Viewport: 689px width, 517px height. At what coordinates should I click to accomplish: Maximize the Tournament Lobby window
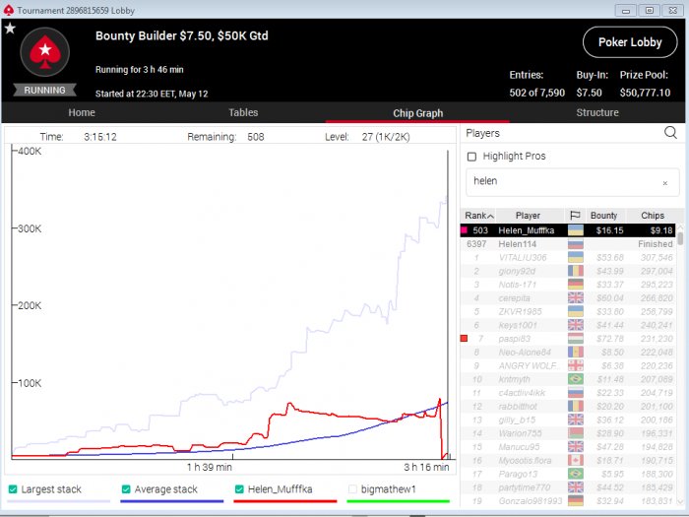(650, 10)
